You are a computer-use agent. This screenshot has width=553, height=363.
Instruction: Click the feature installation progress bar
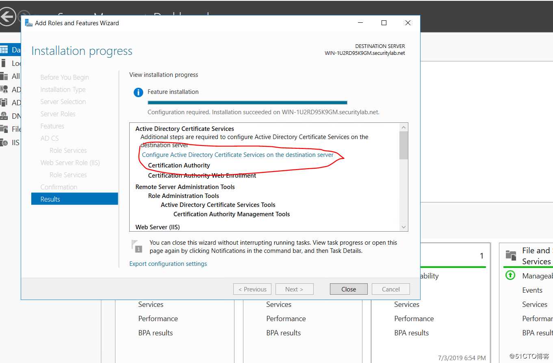tap(247, 102)
